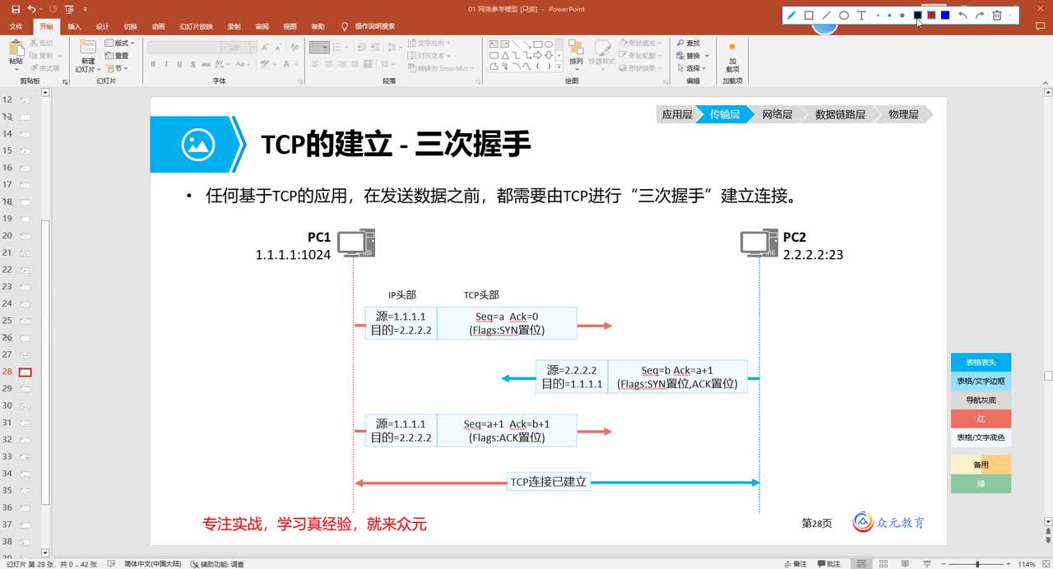Select the rectangle annotation tool
This screenshot has width=1053, height=569.
pos(809,15)
